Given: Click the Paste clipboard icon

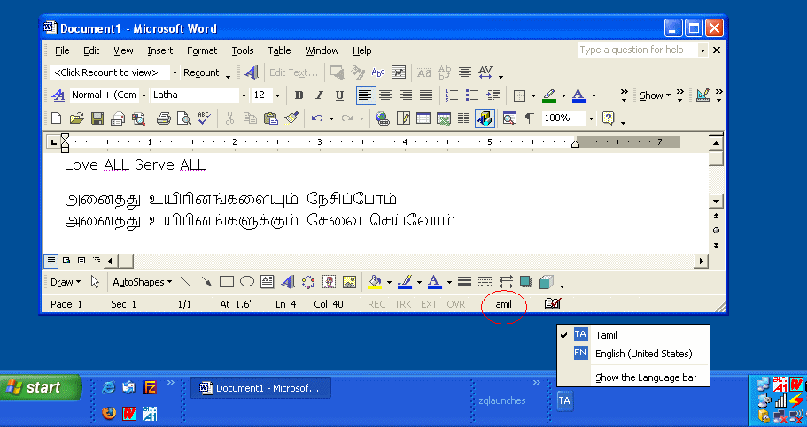Looking at the screenshot, I should [271, 118].
